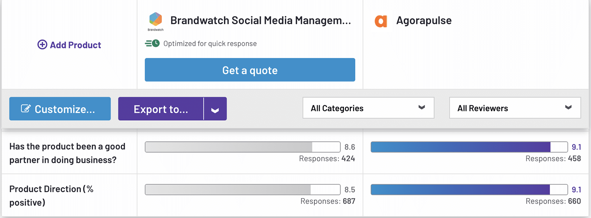591x218 pixels.
Task: Select the 8.5 score value
Action: click(350, 190)
